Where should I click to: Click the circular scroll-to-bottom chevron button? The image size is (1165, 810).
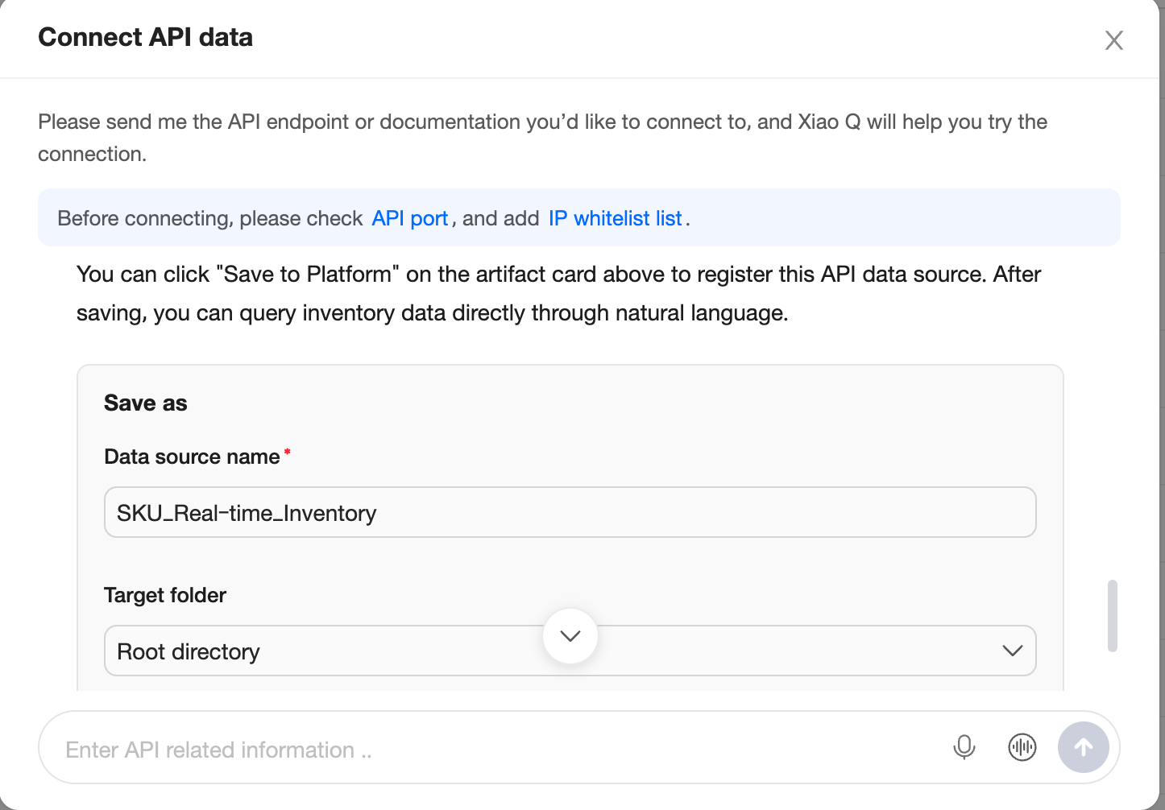[x=570, y=636]
